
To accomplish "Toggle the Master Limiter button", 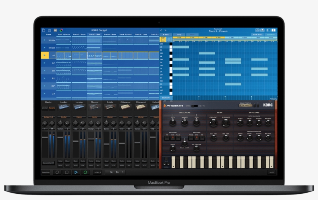I will coord(45,108).
